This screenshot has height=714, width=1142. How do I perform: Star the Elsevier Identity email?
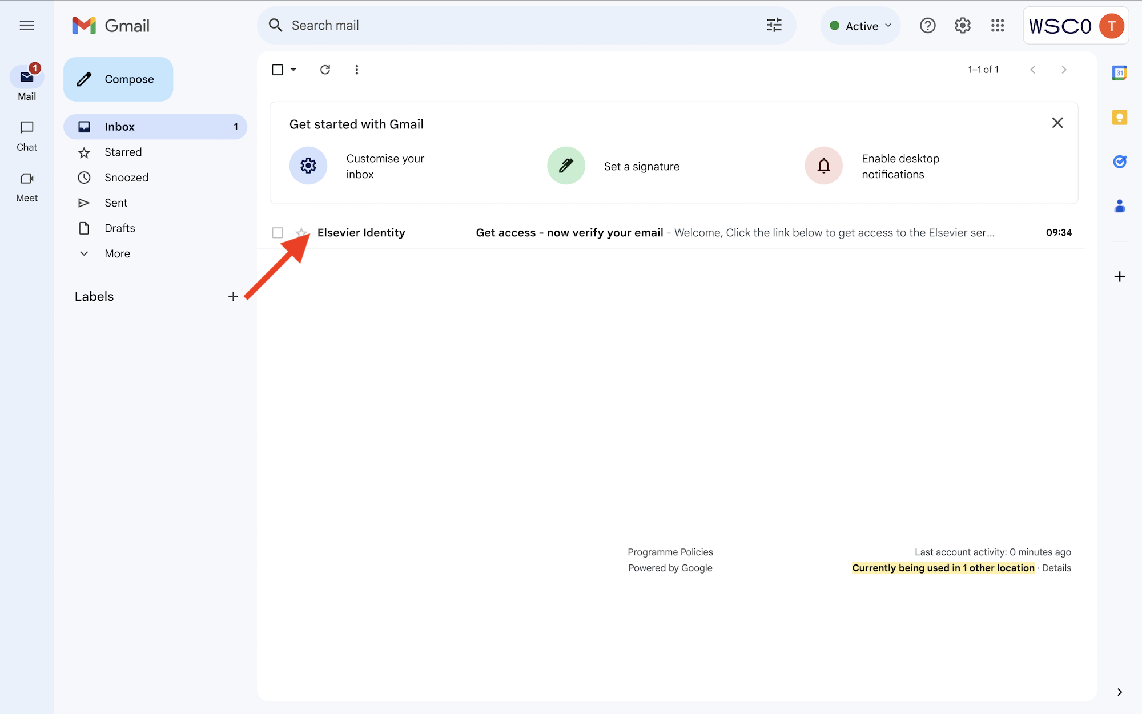click(301, 233)
